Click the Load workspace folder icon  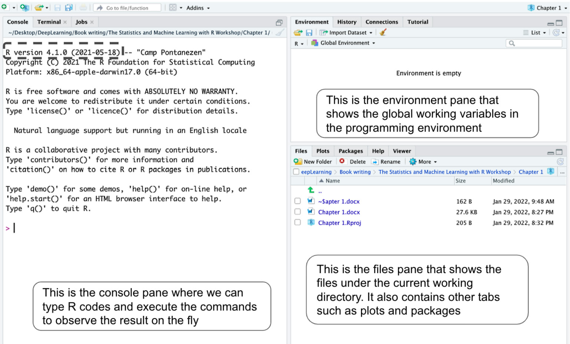pos(298,33)
